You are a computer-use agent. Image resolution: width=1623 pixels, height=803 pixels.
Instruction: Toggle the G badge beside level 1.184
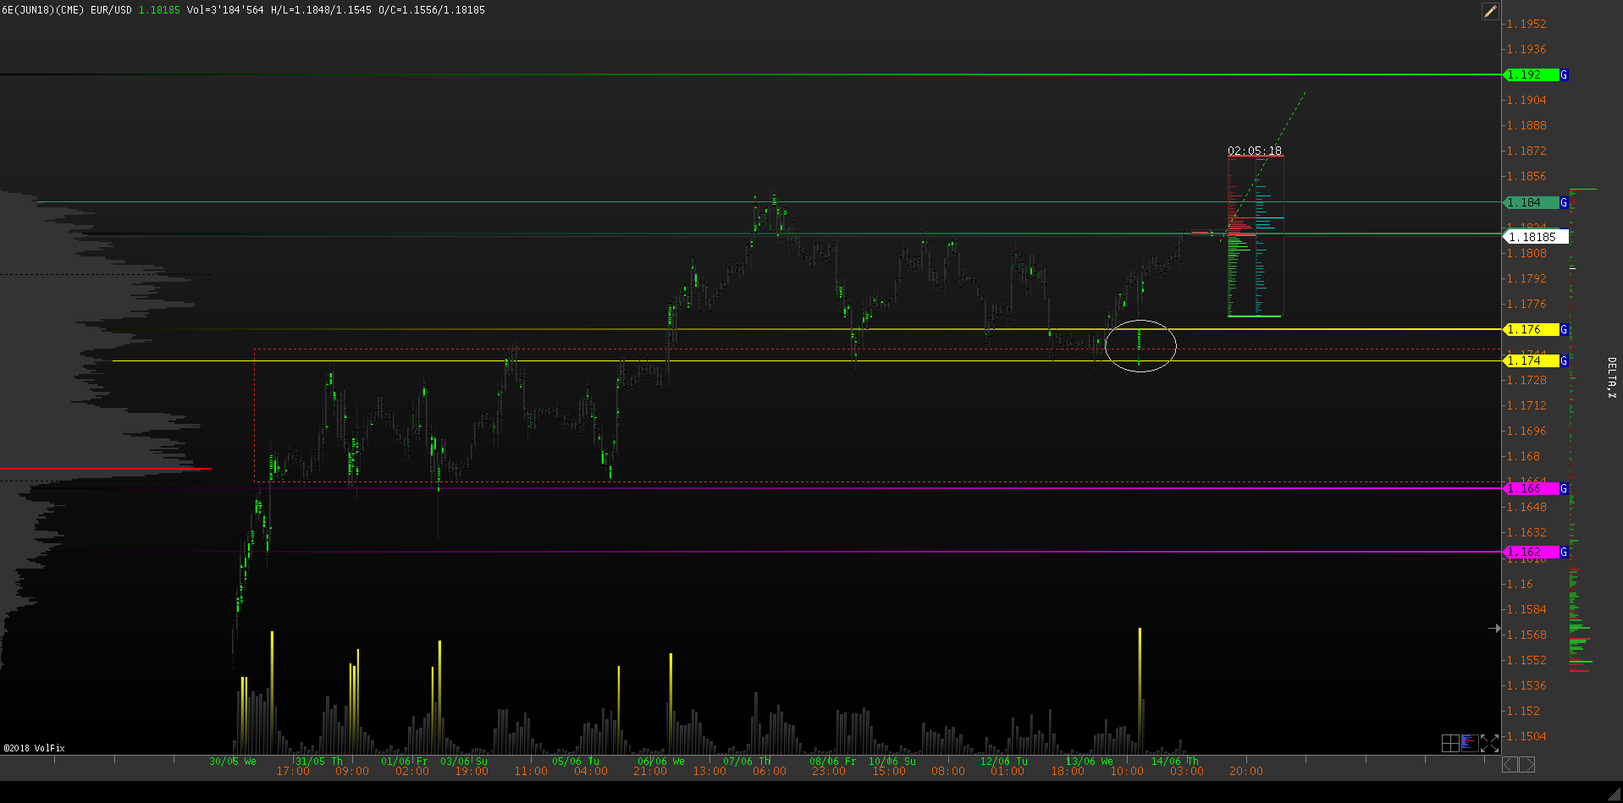pos(1564,203)
